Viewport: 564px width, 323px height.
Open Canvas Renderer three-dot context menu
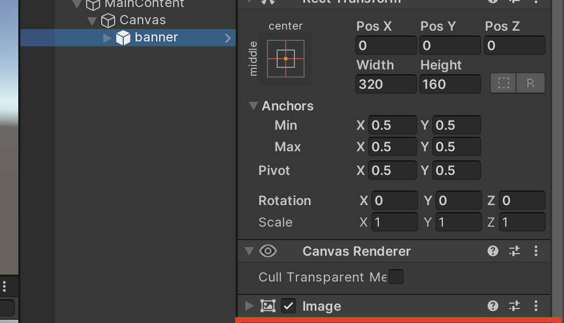535,251
